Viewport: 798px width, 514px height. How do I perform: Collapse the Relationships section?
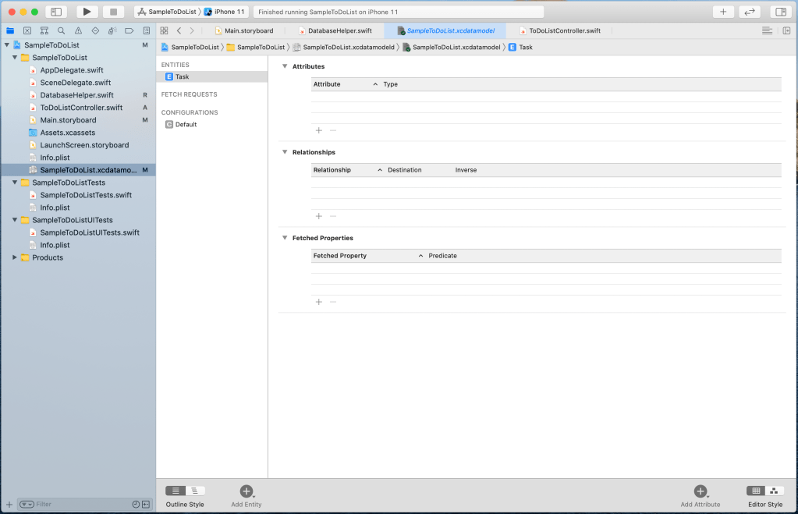tap(285, 152)
